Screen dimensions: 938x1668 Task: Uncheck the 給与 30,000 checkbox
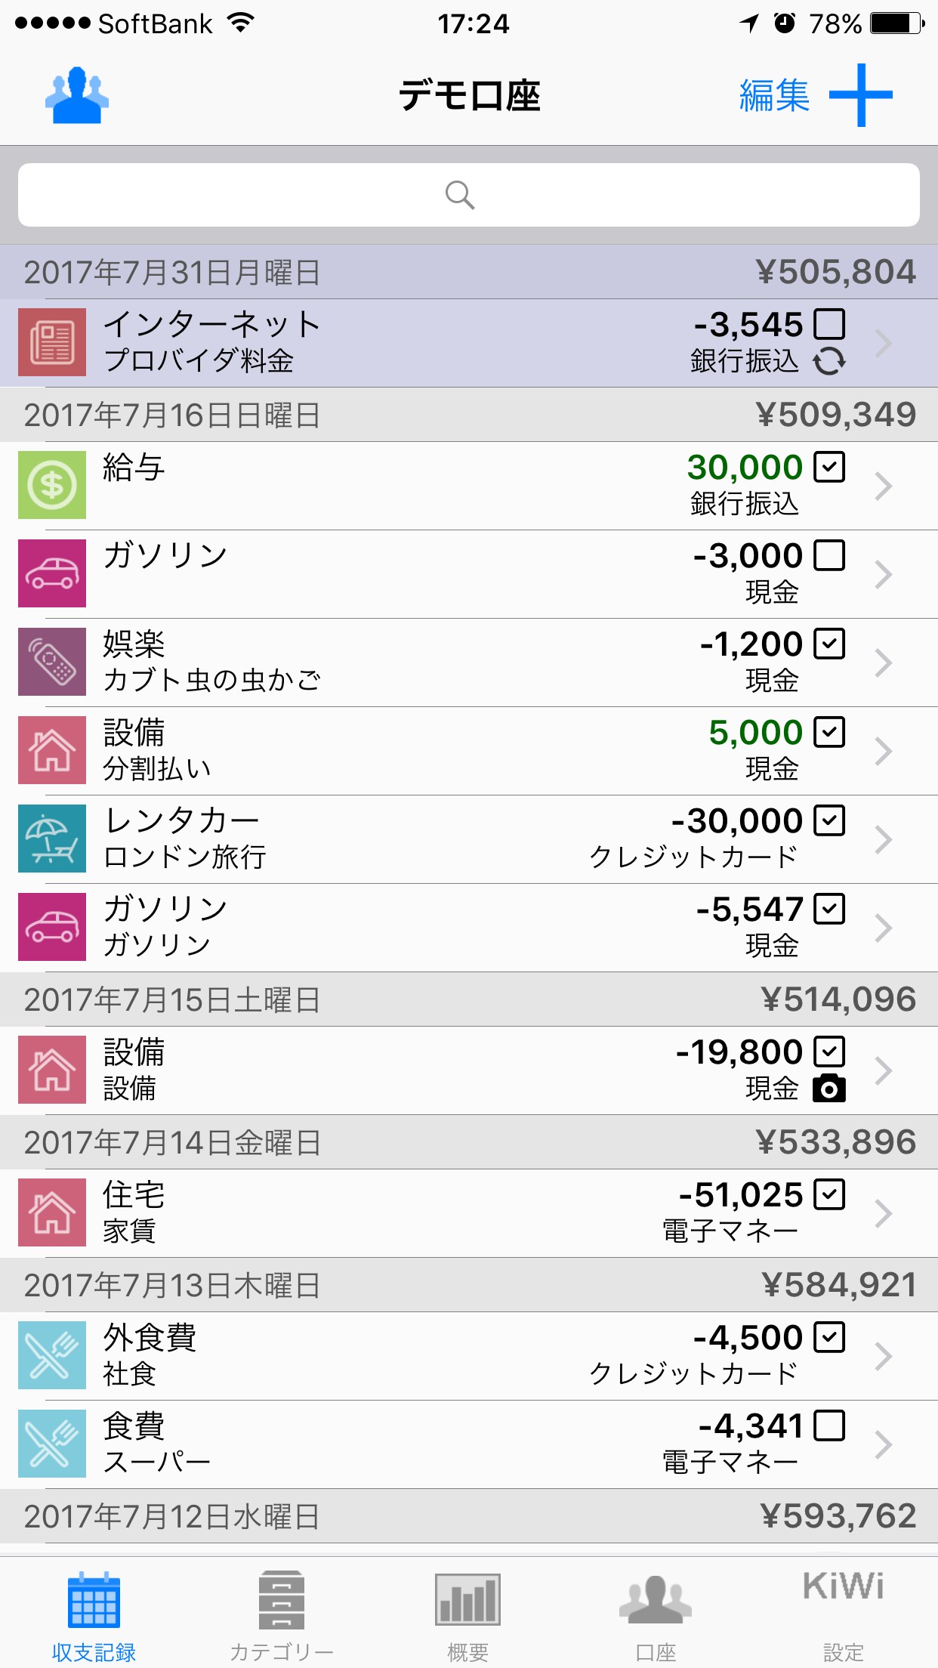829,467
